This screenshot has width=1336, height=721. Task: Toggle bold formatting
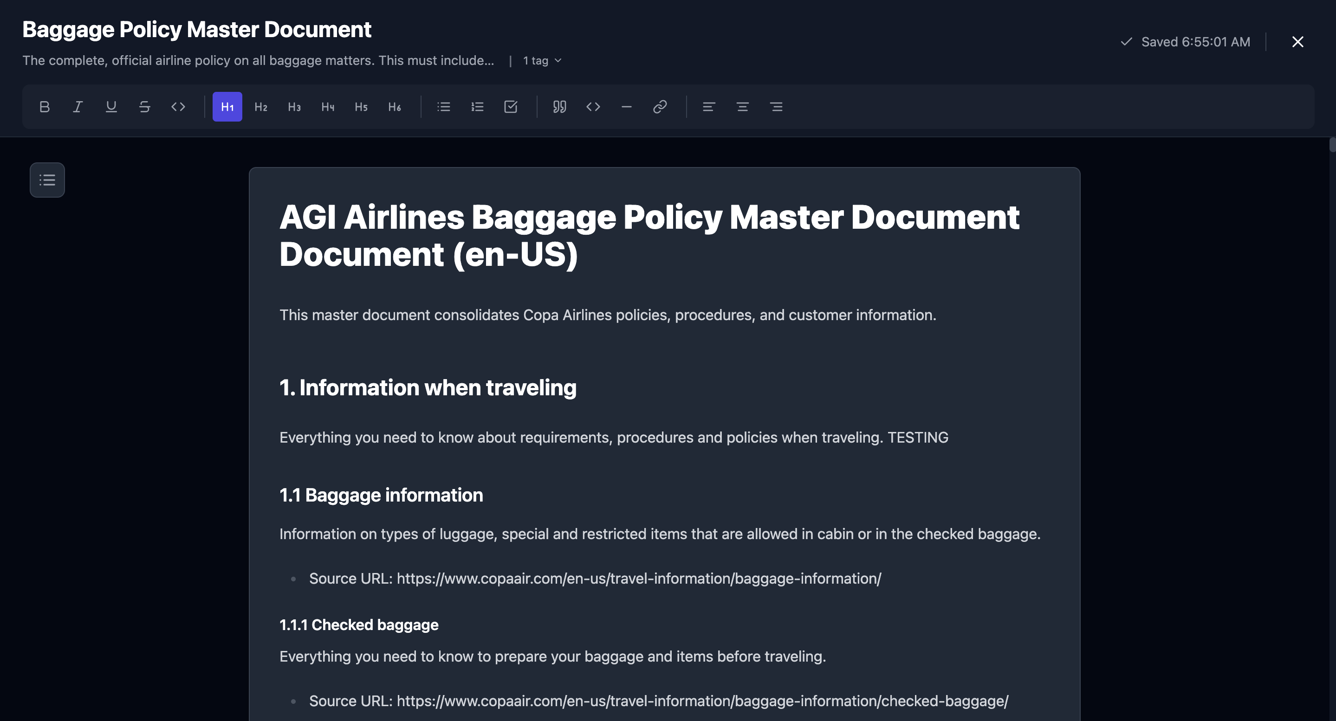(x=45, y=107)
